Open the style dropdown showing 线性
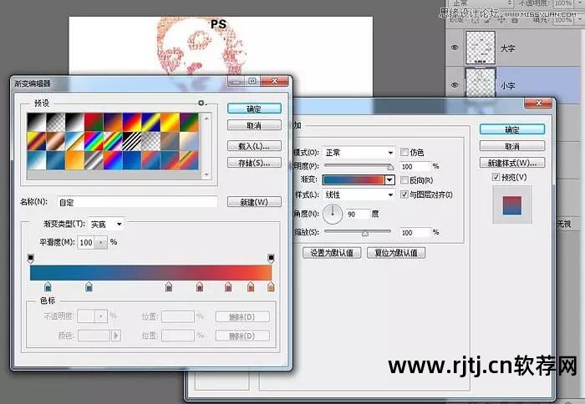585x404 pixels. click(359, 194)
